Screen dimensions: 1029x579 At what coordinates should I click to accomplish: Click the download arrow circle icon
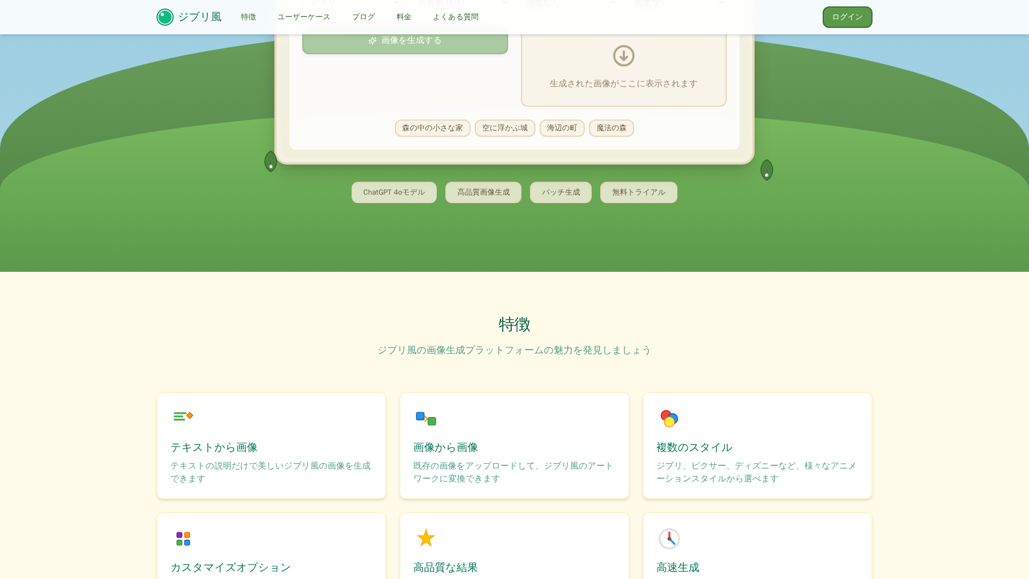tap(623, 56)
